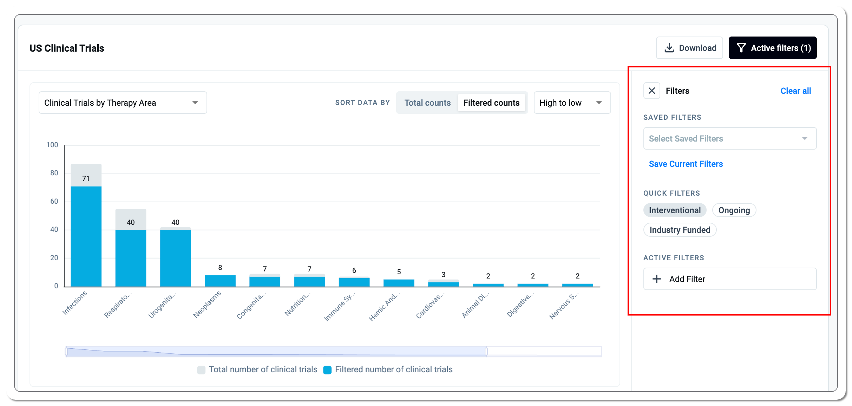
Task: Click the right handle of the range slider
Action: click(x=486, y=351)
